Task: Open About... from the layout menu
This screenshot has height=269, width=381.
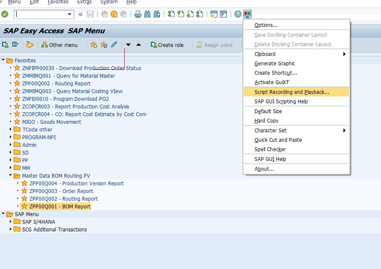Action: pyautogui.click(x=296, y=169)
